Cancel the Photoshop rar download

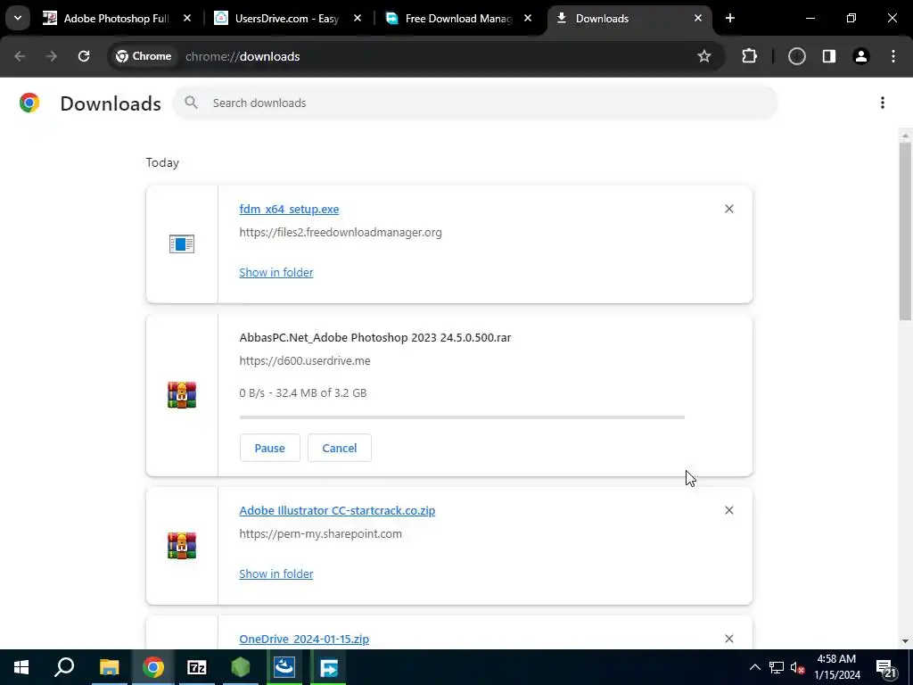point(340,448)
